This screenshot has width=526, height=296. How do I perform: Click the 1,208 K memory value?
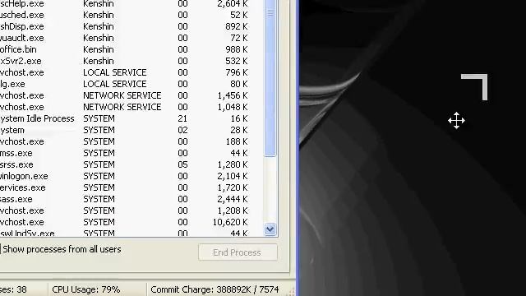233,210
